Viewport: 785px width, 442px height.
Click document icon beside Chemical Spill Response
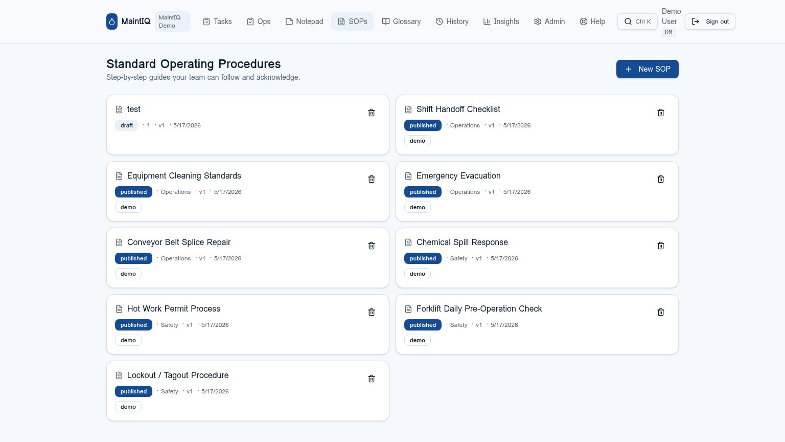coord(408,242)
